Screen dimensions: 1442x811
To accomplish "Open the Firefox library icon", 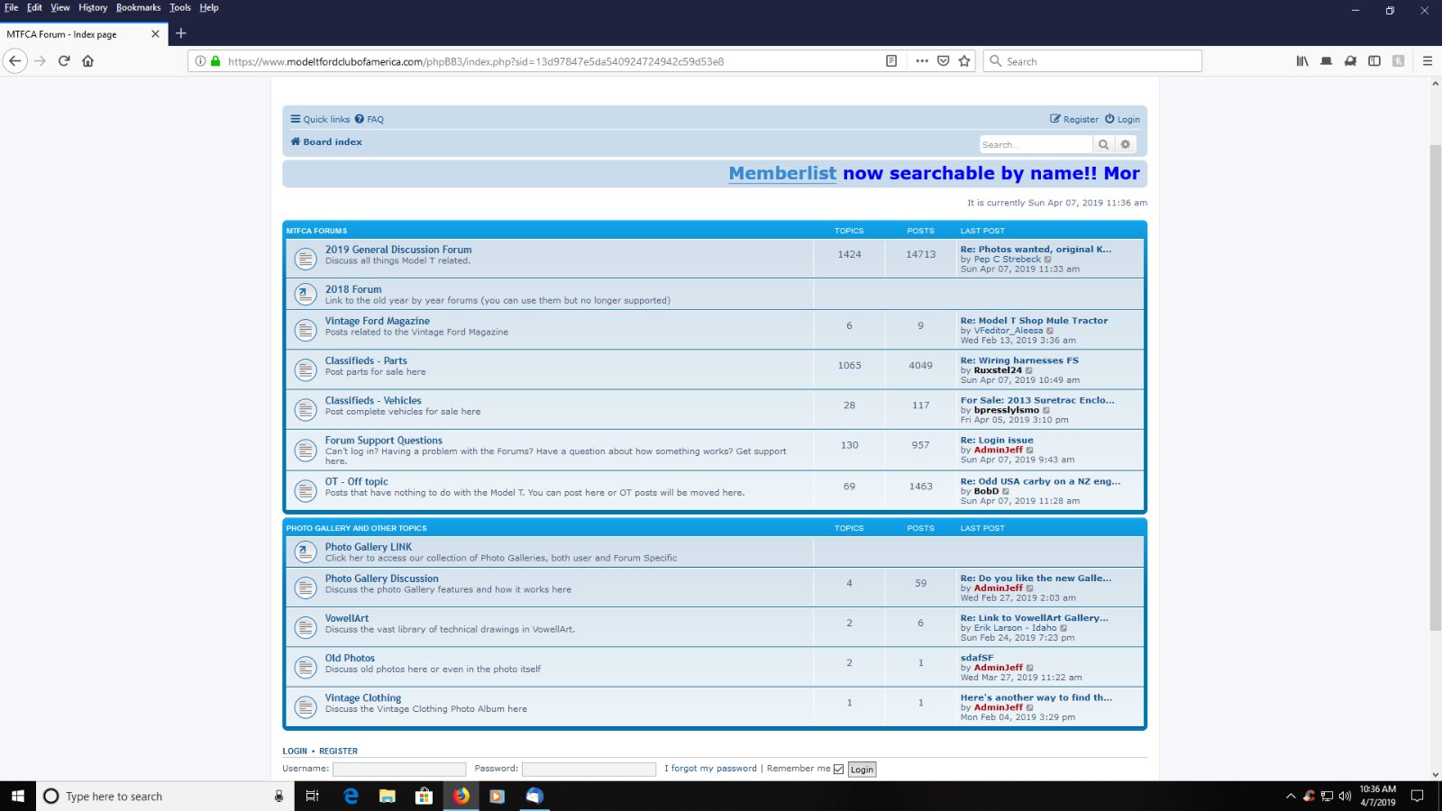I will tap(1302, 61).
